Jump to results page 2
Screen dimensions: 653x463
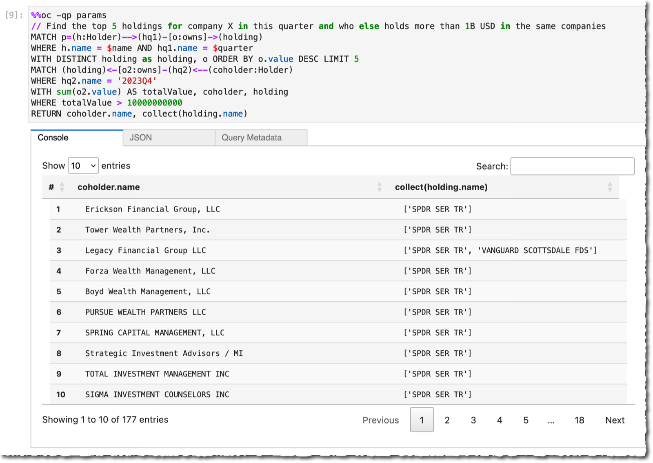(x=447, y=420)
